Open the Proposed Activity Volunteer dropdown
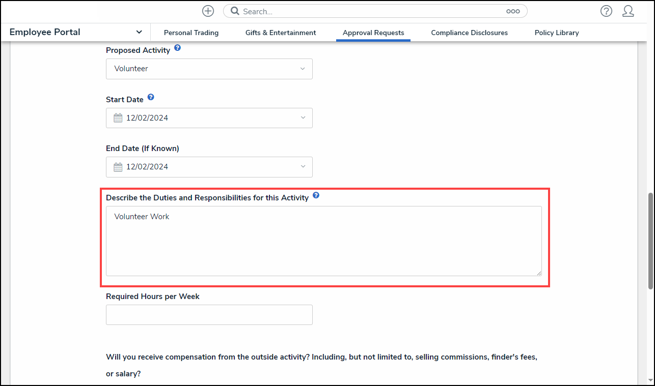Viewport: 655px width, 386px height. coord(209,69)
